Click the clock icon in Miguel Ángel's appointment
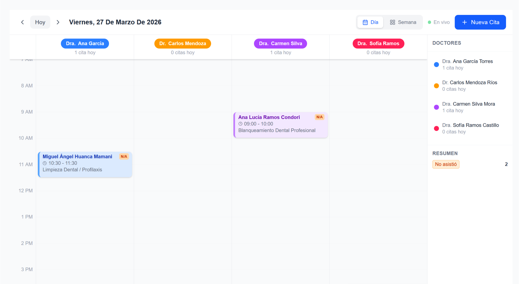 (x=45, y=163)
